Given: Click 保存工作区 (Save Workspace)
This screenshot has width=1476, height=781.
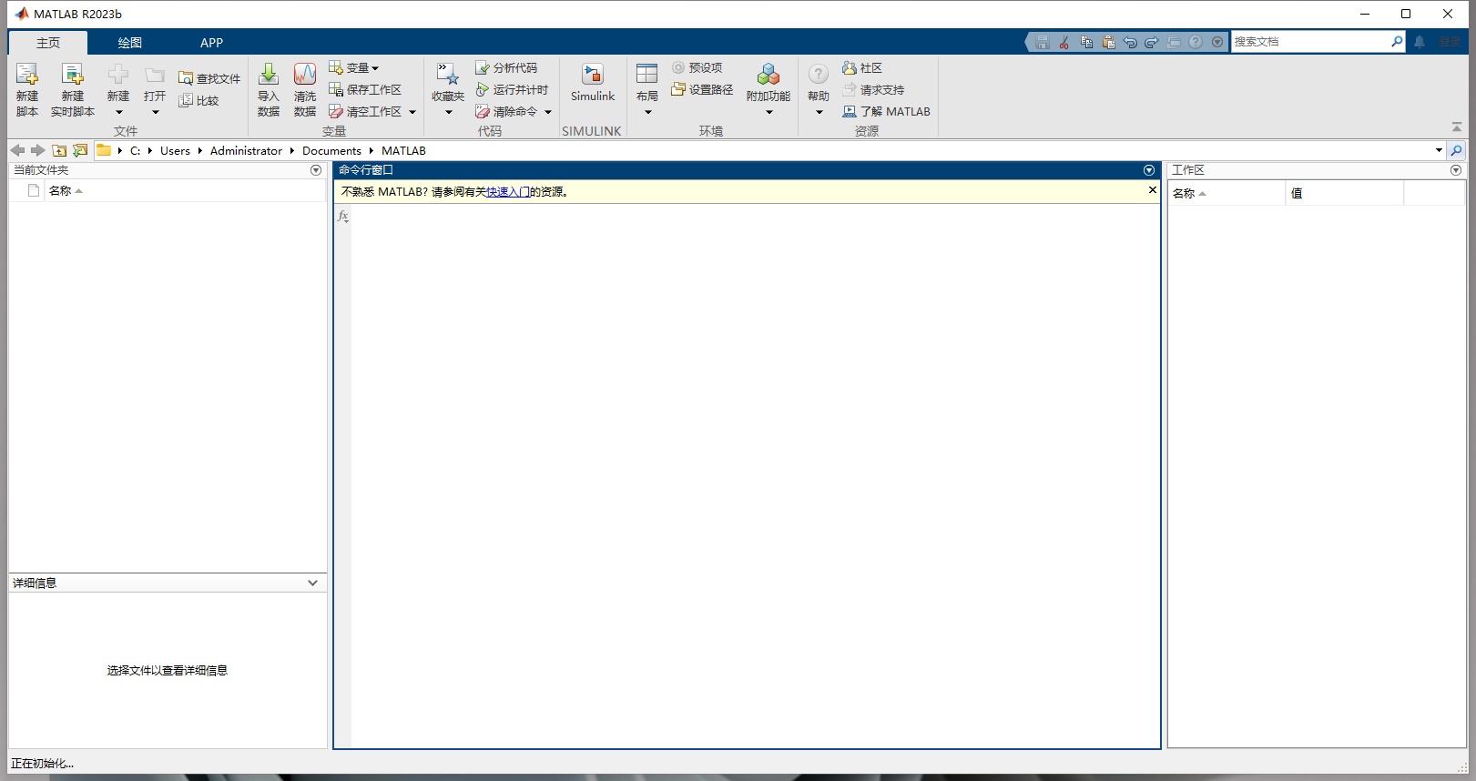Looking at the screenshot, I should tap(365, 89).
